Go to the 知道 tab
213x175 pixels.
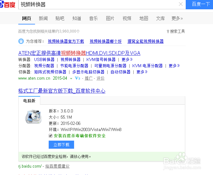tap(77, 18)
